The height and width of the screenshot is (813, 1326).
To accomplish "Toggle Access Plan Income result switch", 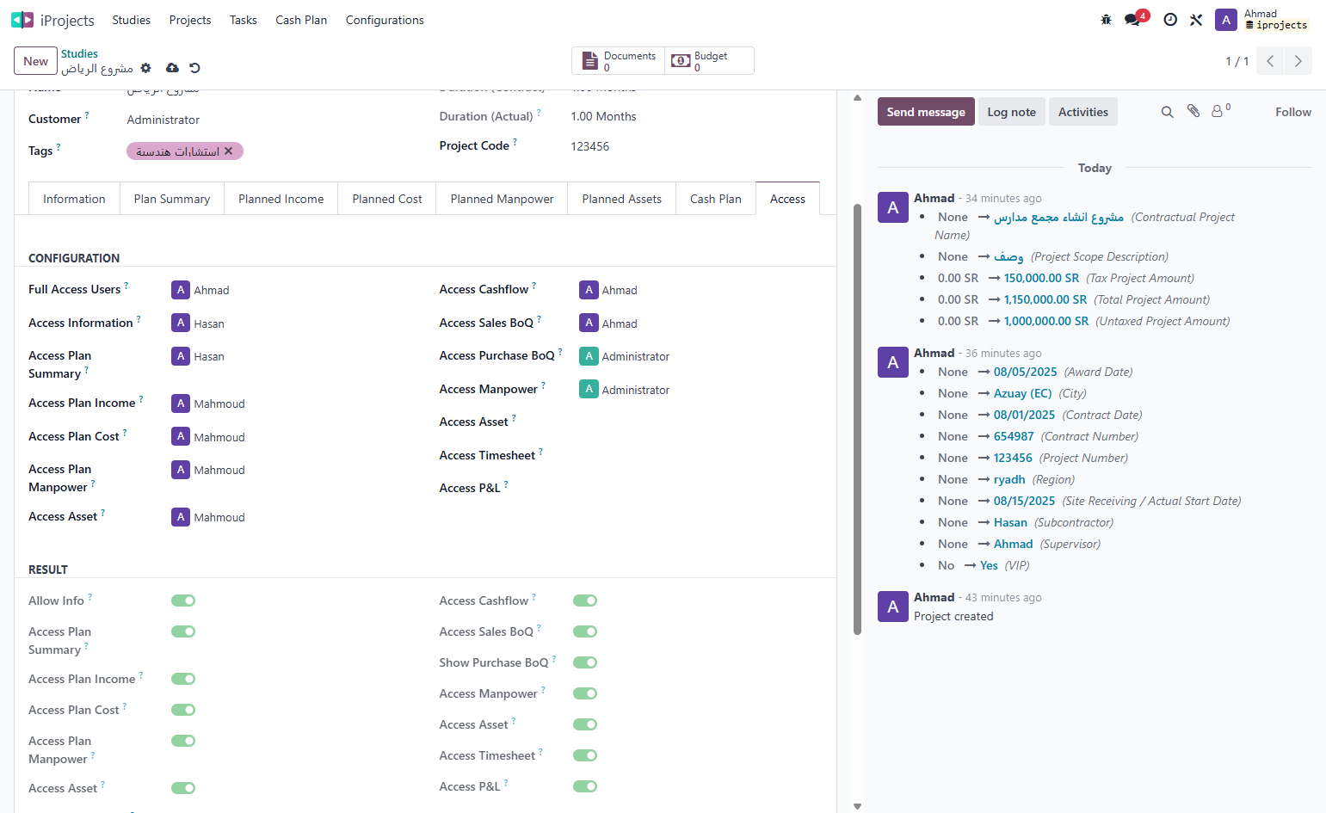I will pos(183,679).
